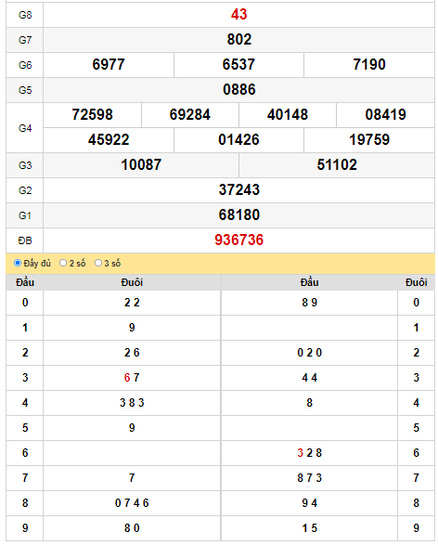Click the ĐB row label
Screen dimensions: 438x545
pyautogui.click(x=25, y=240)
